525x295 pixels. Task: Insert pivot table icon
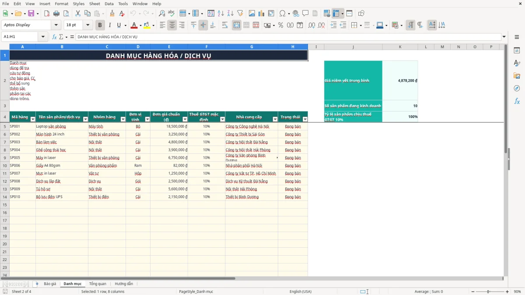[271, 14]
